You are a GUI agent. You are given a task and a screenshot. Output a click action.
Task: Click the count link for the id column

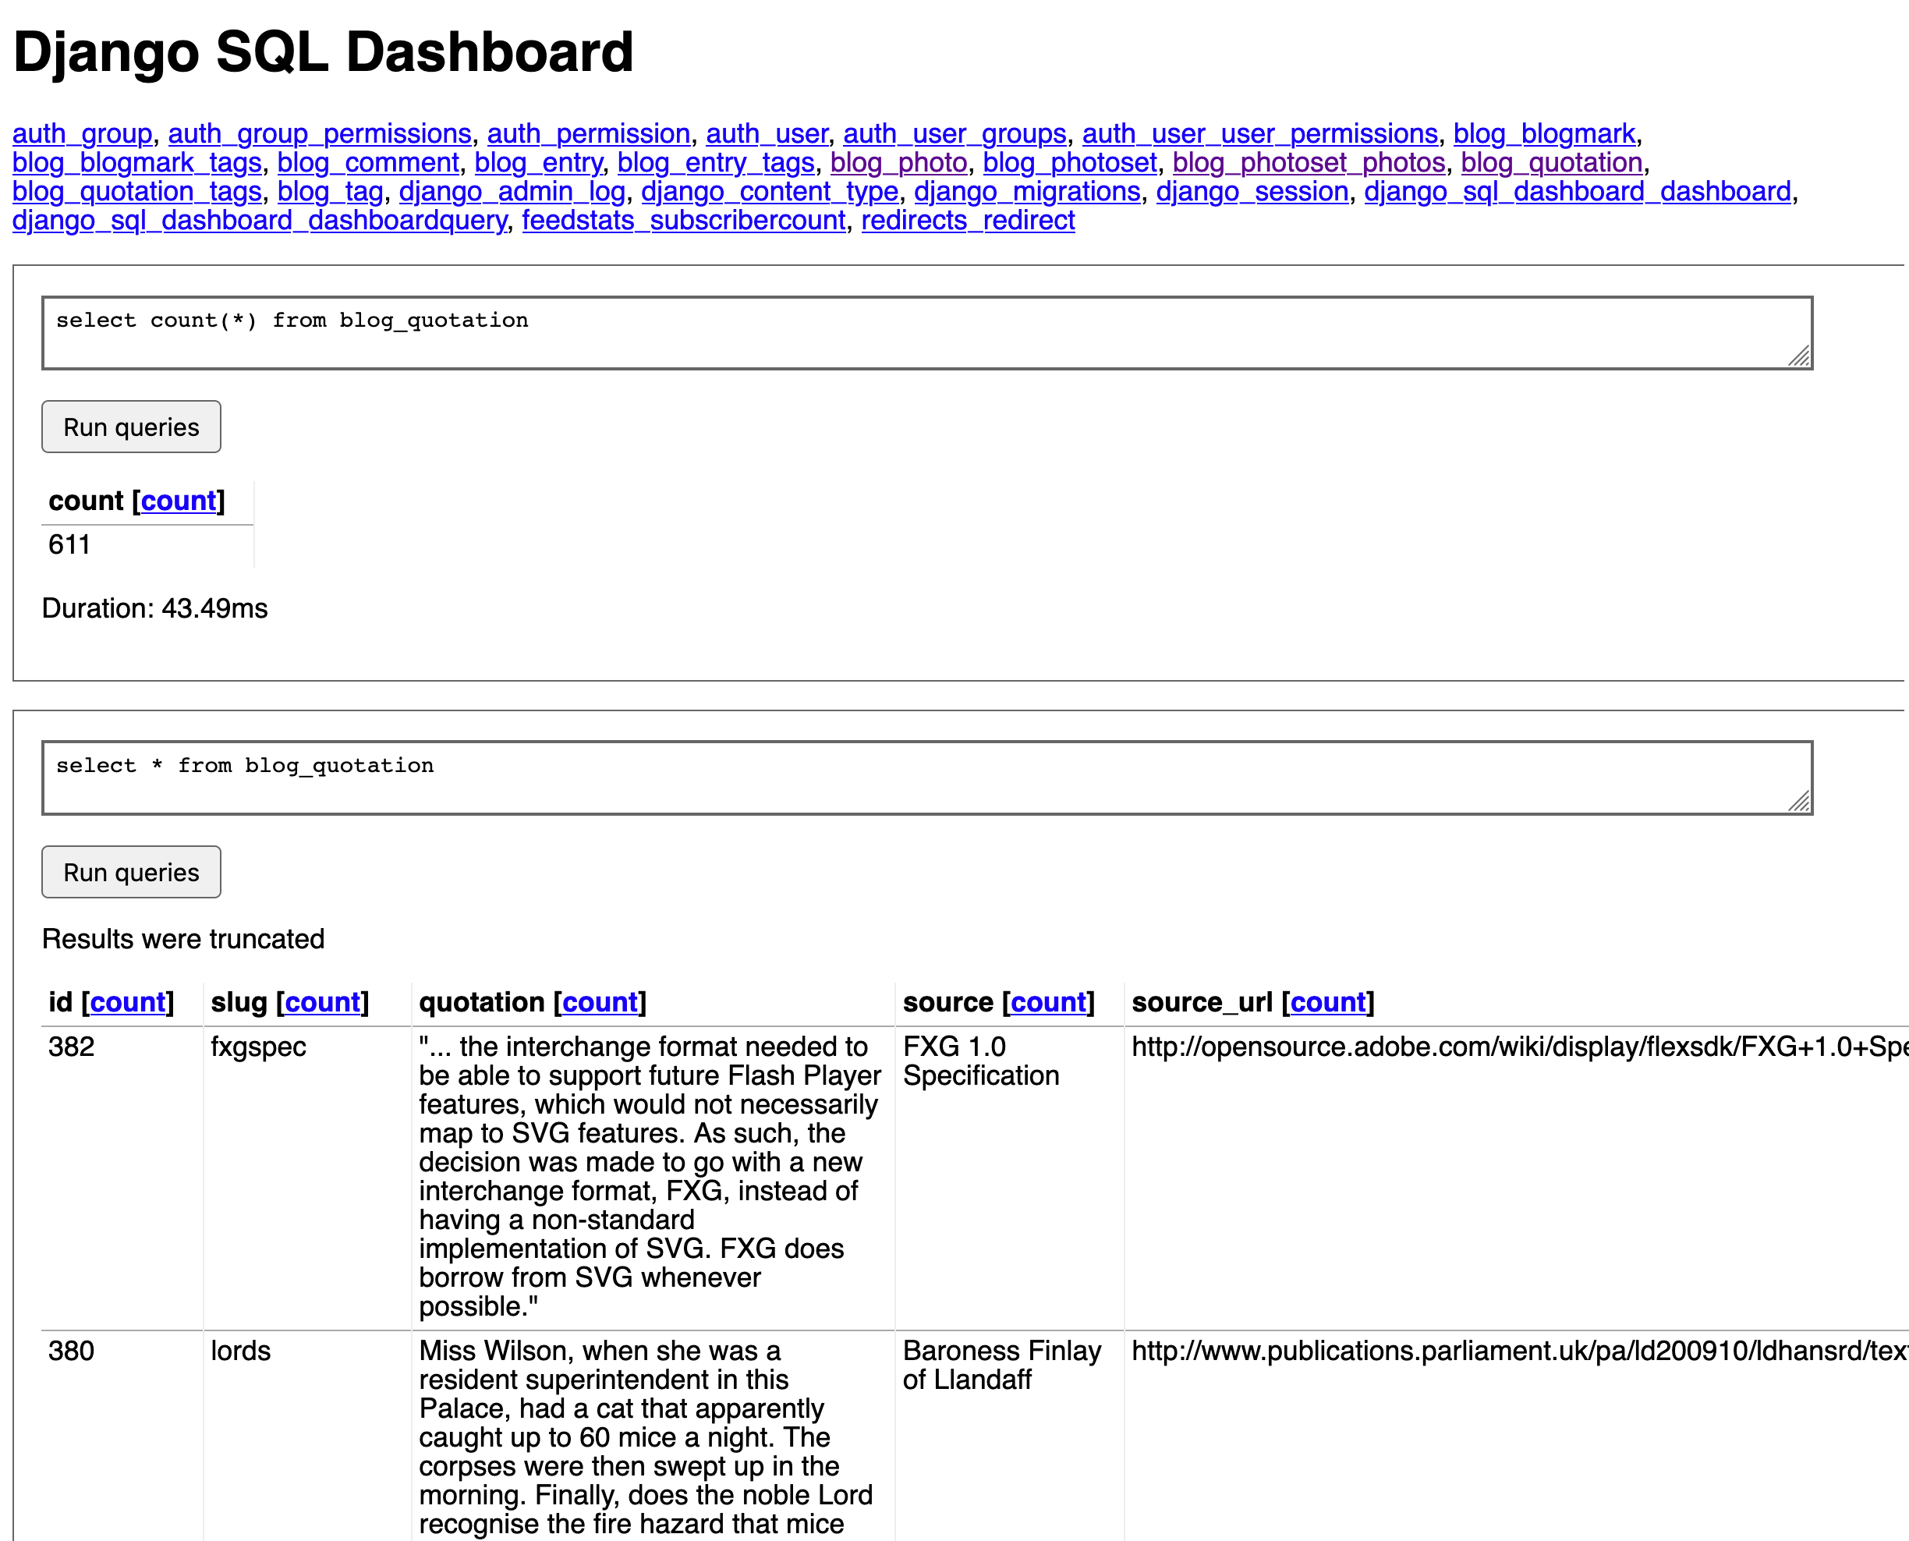pyautogui.click(x=128, y=1002)
